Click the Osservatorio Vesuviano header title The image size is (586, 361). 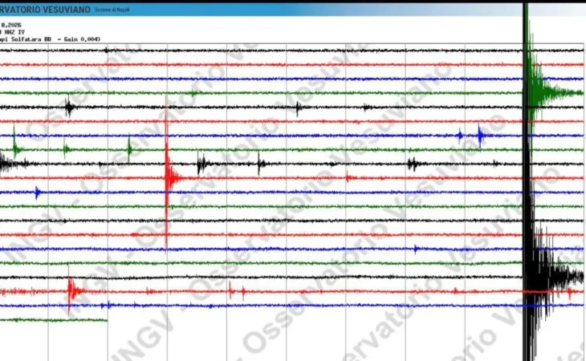pyautogui.click(x=45, y=9)
